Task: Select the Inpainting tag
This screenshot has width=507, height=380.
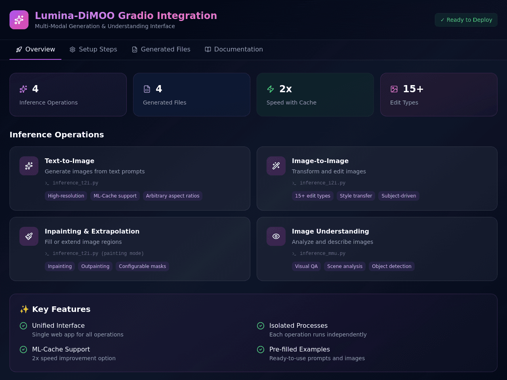Action: click(x=60, y=266)
